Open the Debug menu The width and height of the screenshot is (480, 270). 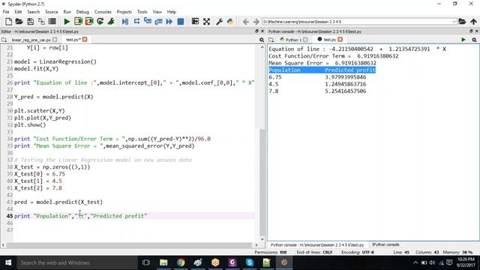tap(82, 12)
